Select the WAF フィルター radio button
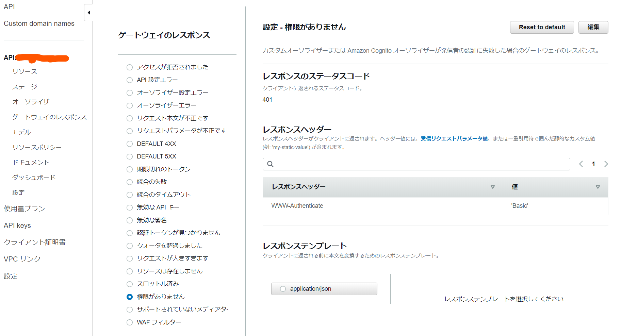Viewport: 621px width, 336px height. point(130,322)
